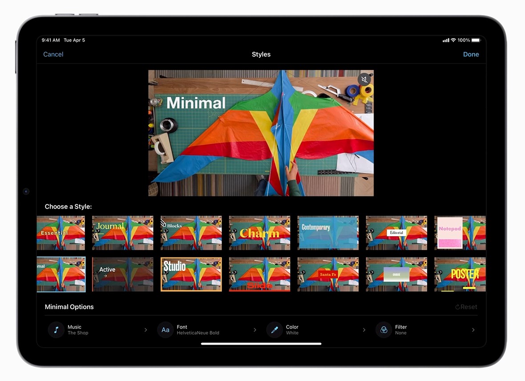This screenshot has width=525, height=381.
Task: Expand the Filter option chevron
Action: coord(473,330)
